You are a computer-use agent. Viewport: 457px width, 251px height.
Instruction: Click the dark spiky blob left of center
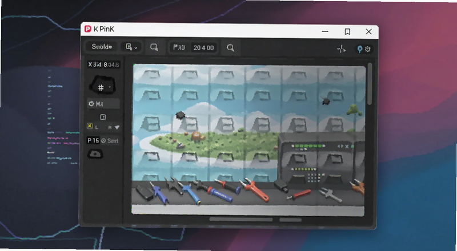pos(181,115)
